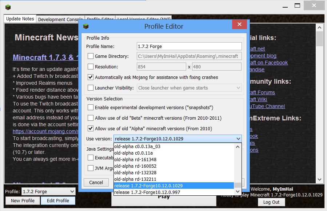Click the Cancel button in Profile Editor
The width and height of the screenshot is (327, 211).
click(96, 182)
